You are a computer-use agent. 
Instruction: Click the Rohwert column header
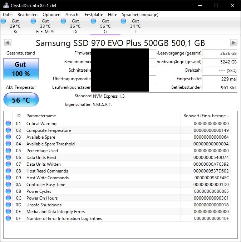[x=206, y=116]
